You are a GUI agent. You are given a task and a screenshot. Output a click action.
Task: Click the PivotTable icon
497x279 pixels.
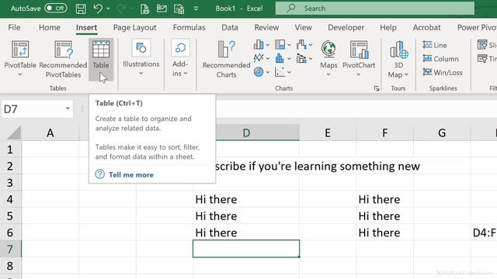point(20,50)
